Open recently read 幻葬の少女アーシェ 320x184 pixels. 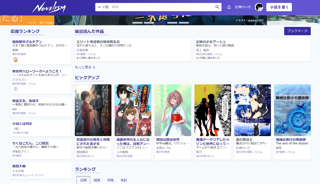[x=211, y=42]
